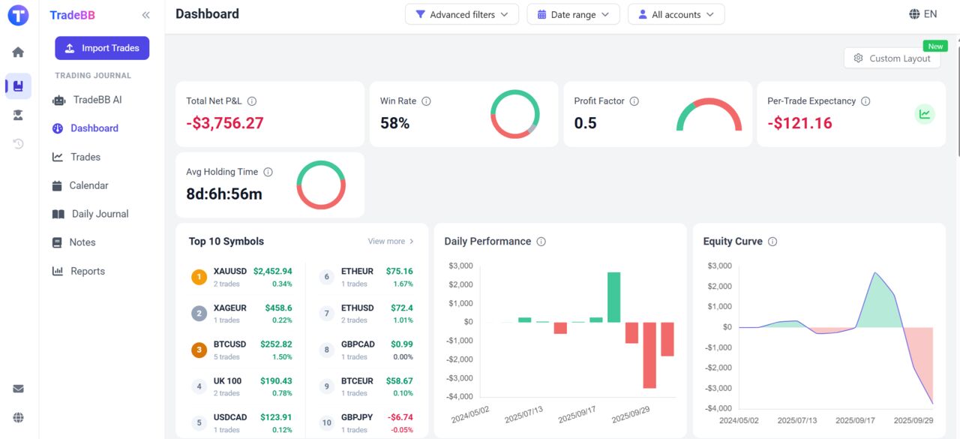
Task: Click the 8d:6h:56m holding time value
Action: click(x=224, y=194)
